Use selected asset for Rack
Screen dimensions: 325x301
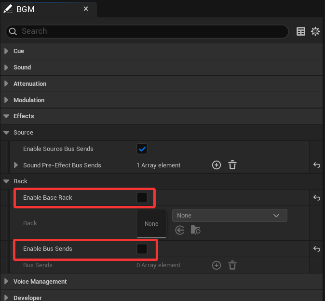pyautogui.click(x=180, y=230)
